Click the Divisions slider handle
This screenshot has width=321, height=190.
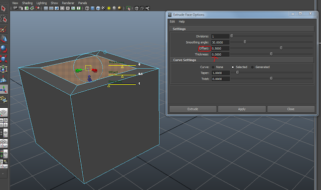(232, 36)
